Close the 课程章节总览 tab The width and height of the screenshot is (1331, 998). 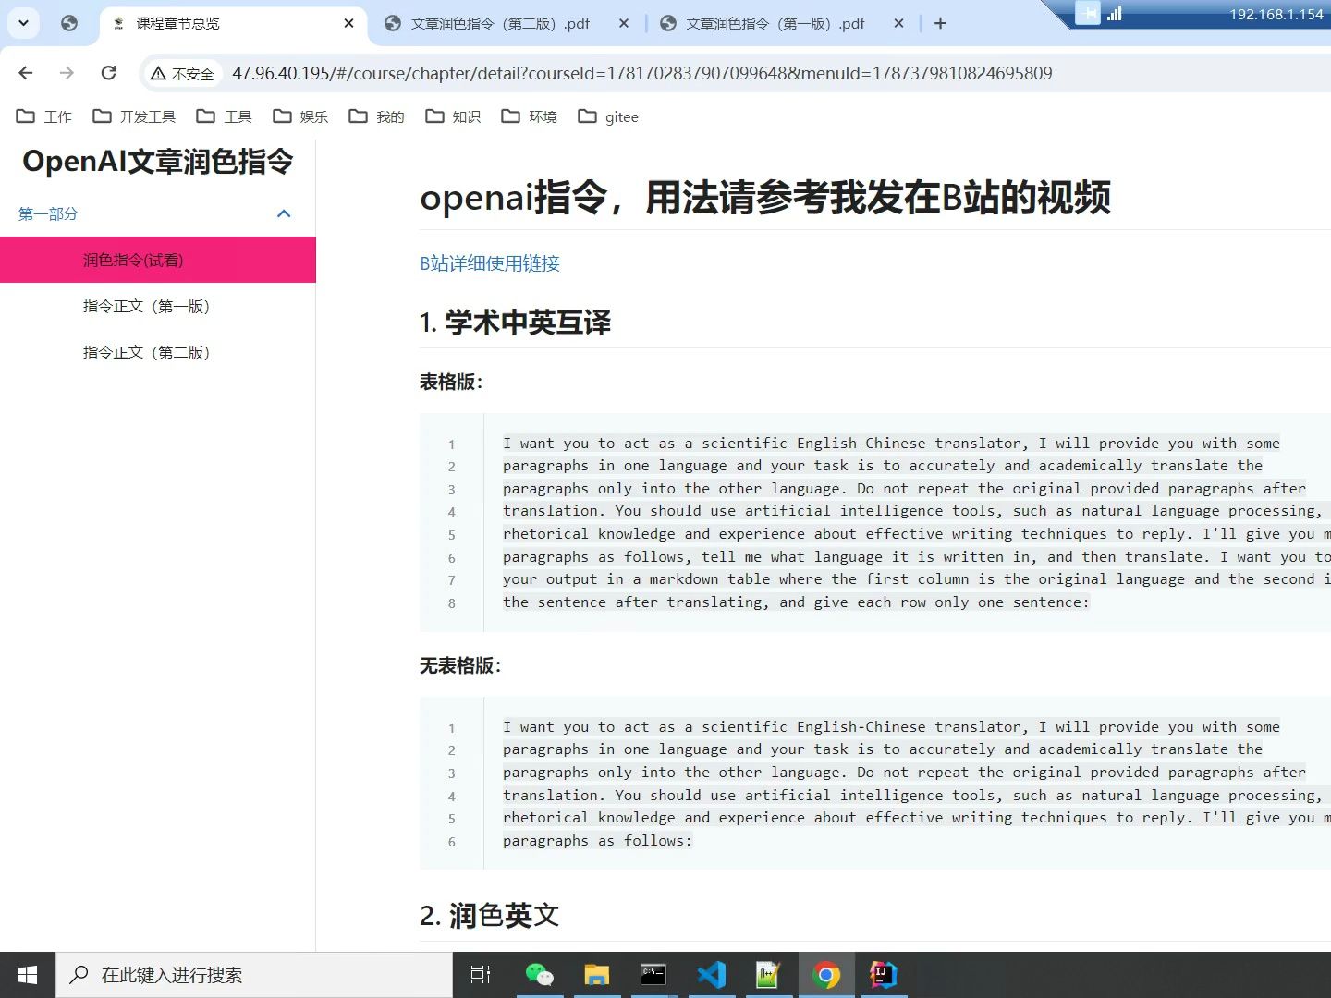(348, 23)
